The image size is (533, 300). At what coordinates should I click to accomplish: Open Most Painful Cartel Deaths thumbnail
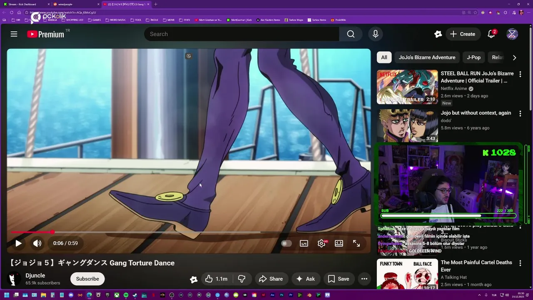[407, 274]
